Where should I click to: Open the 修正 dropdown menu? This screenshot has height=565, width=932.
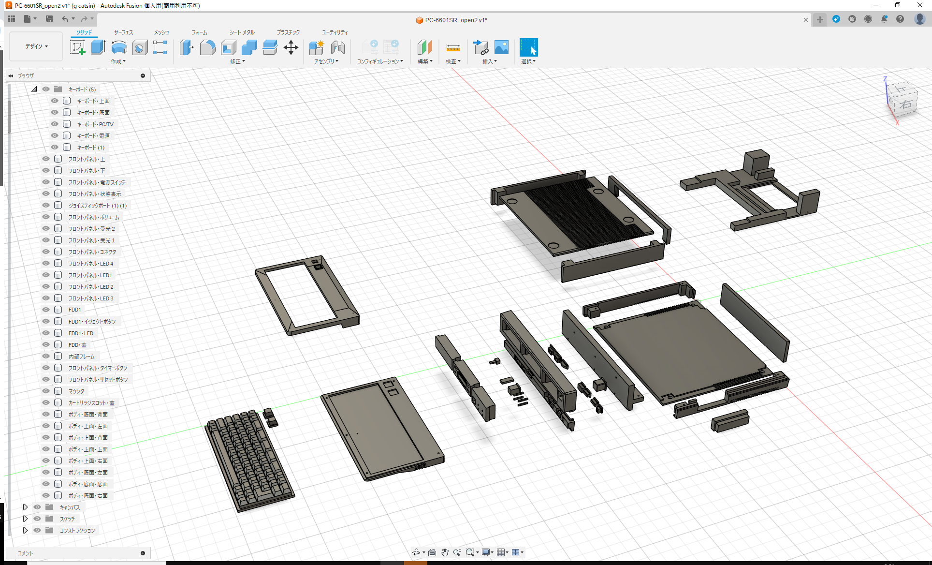coord(237,61)
